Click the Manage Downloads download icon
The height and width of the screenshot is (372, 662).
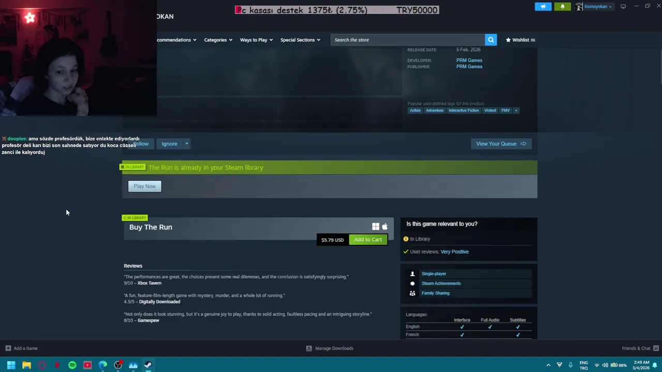click(309, 348)
